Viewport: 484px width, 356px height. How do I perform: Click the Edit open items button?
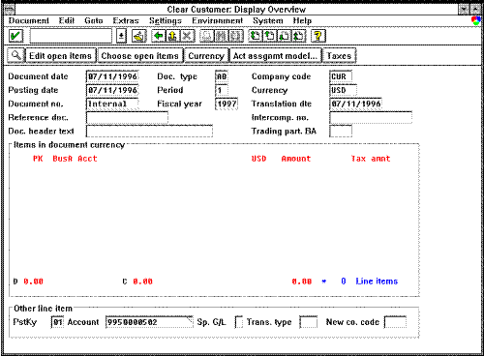pyautogui.click(x=61, y=55)
